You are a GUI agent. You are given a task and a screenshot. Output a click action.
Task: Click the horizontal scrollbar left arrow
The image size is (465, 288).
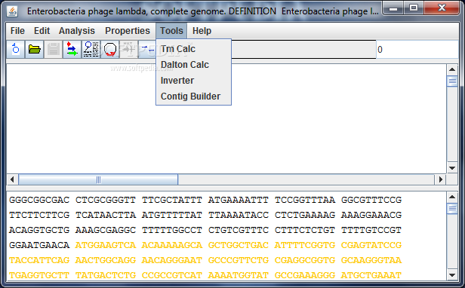pos(12,179)
